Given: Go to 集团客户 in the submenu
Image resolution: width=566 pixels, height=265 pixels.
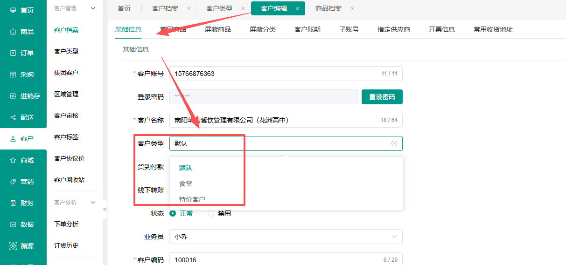Looking at the screenshot, I should 66,73.
